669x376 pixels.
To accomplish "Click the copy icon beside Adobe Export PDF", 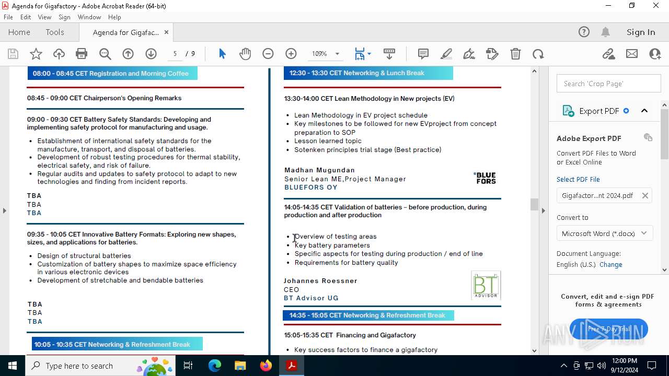I will [648, 137].
